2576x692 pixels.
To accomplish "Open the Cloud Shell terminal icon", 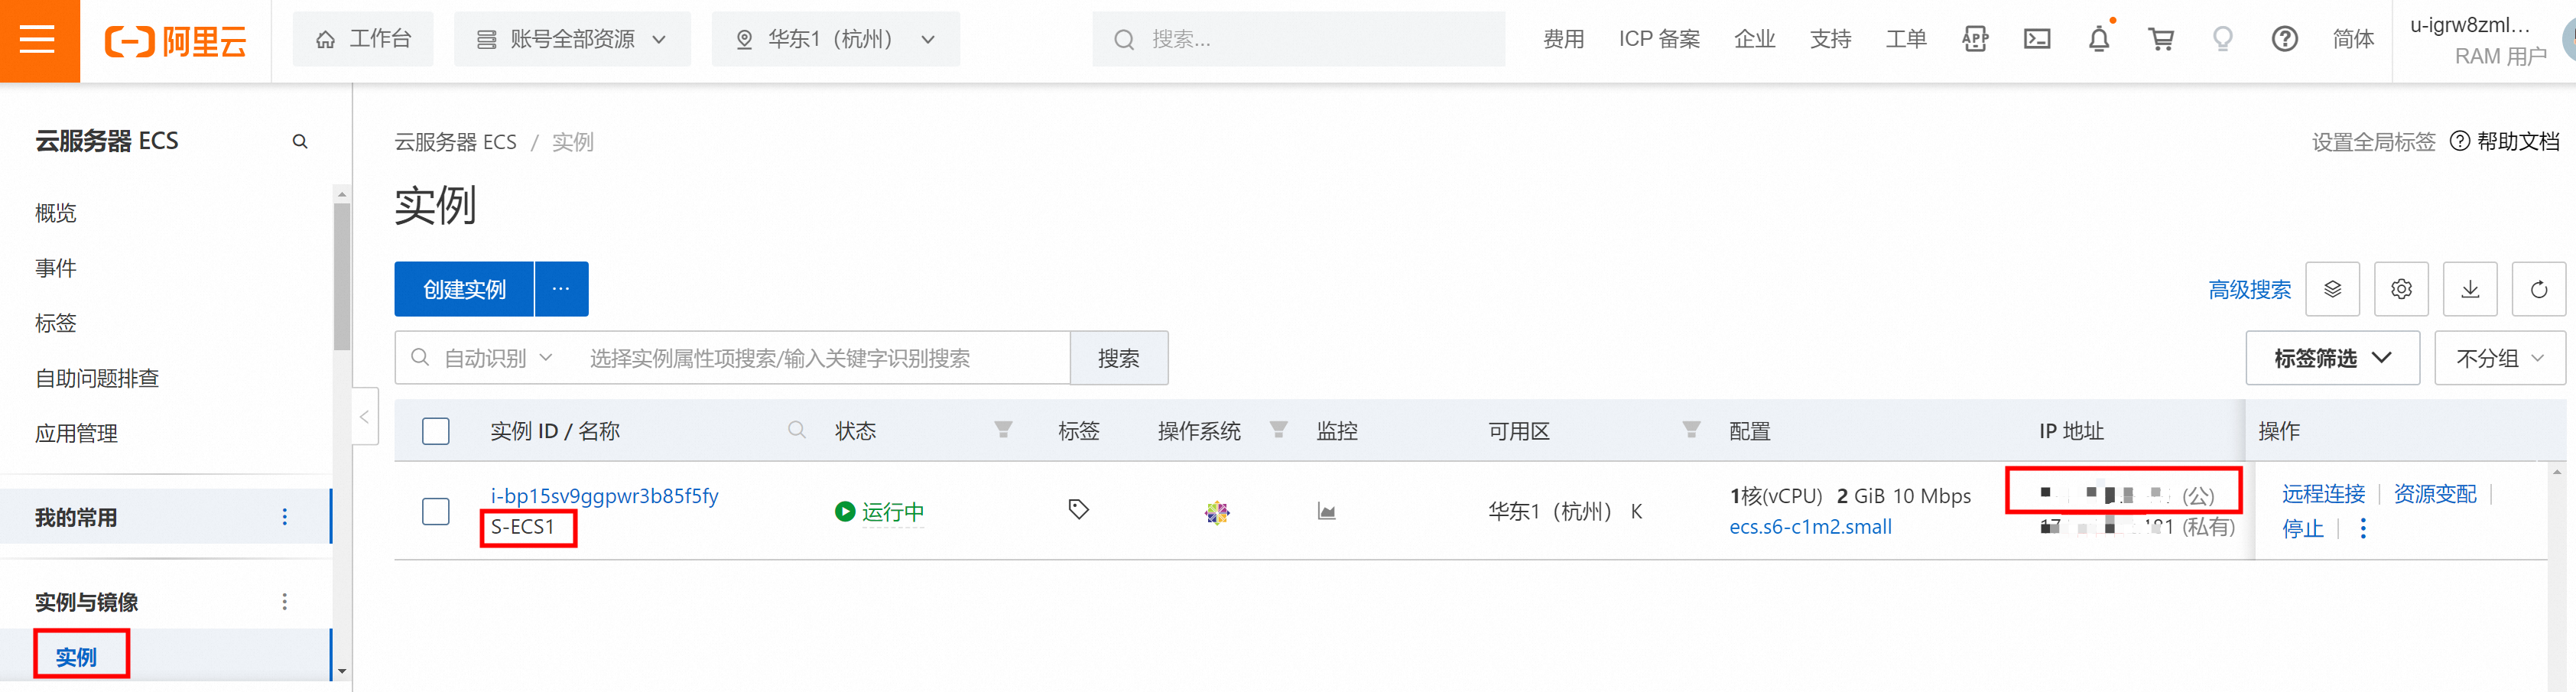I will pyautogui.click(x=2036, y=39).
